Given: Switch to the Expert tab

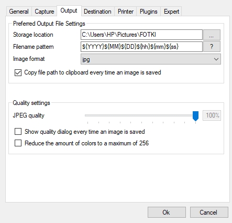Looking at the screenshot, I should 171,12.
